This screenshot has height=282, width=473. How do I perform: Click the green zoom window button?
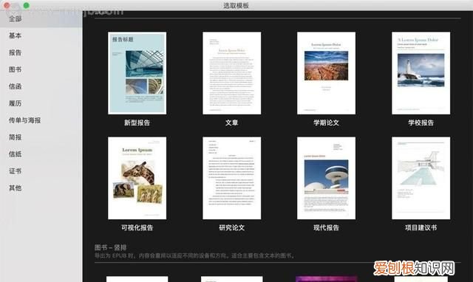[27, 5]
